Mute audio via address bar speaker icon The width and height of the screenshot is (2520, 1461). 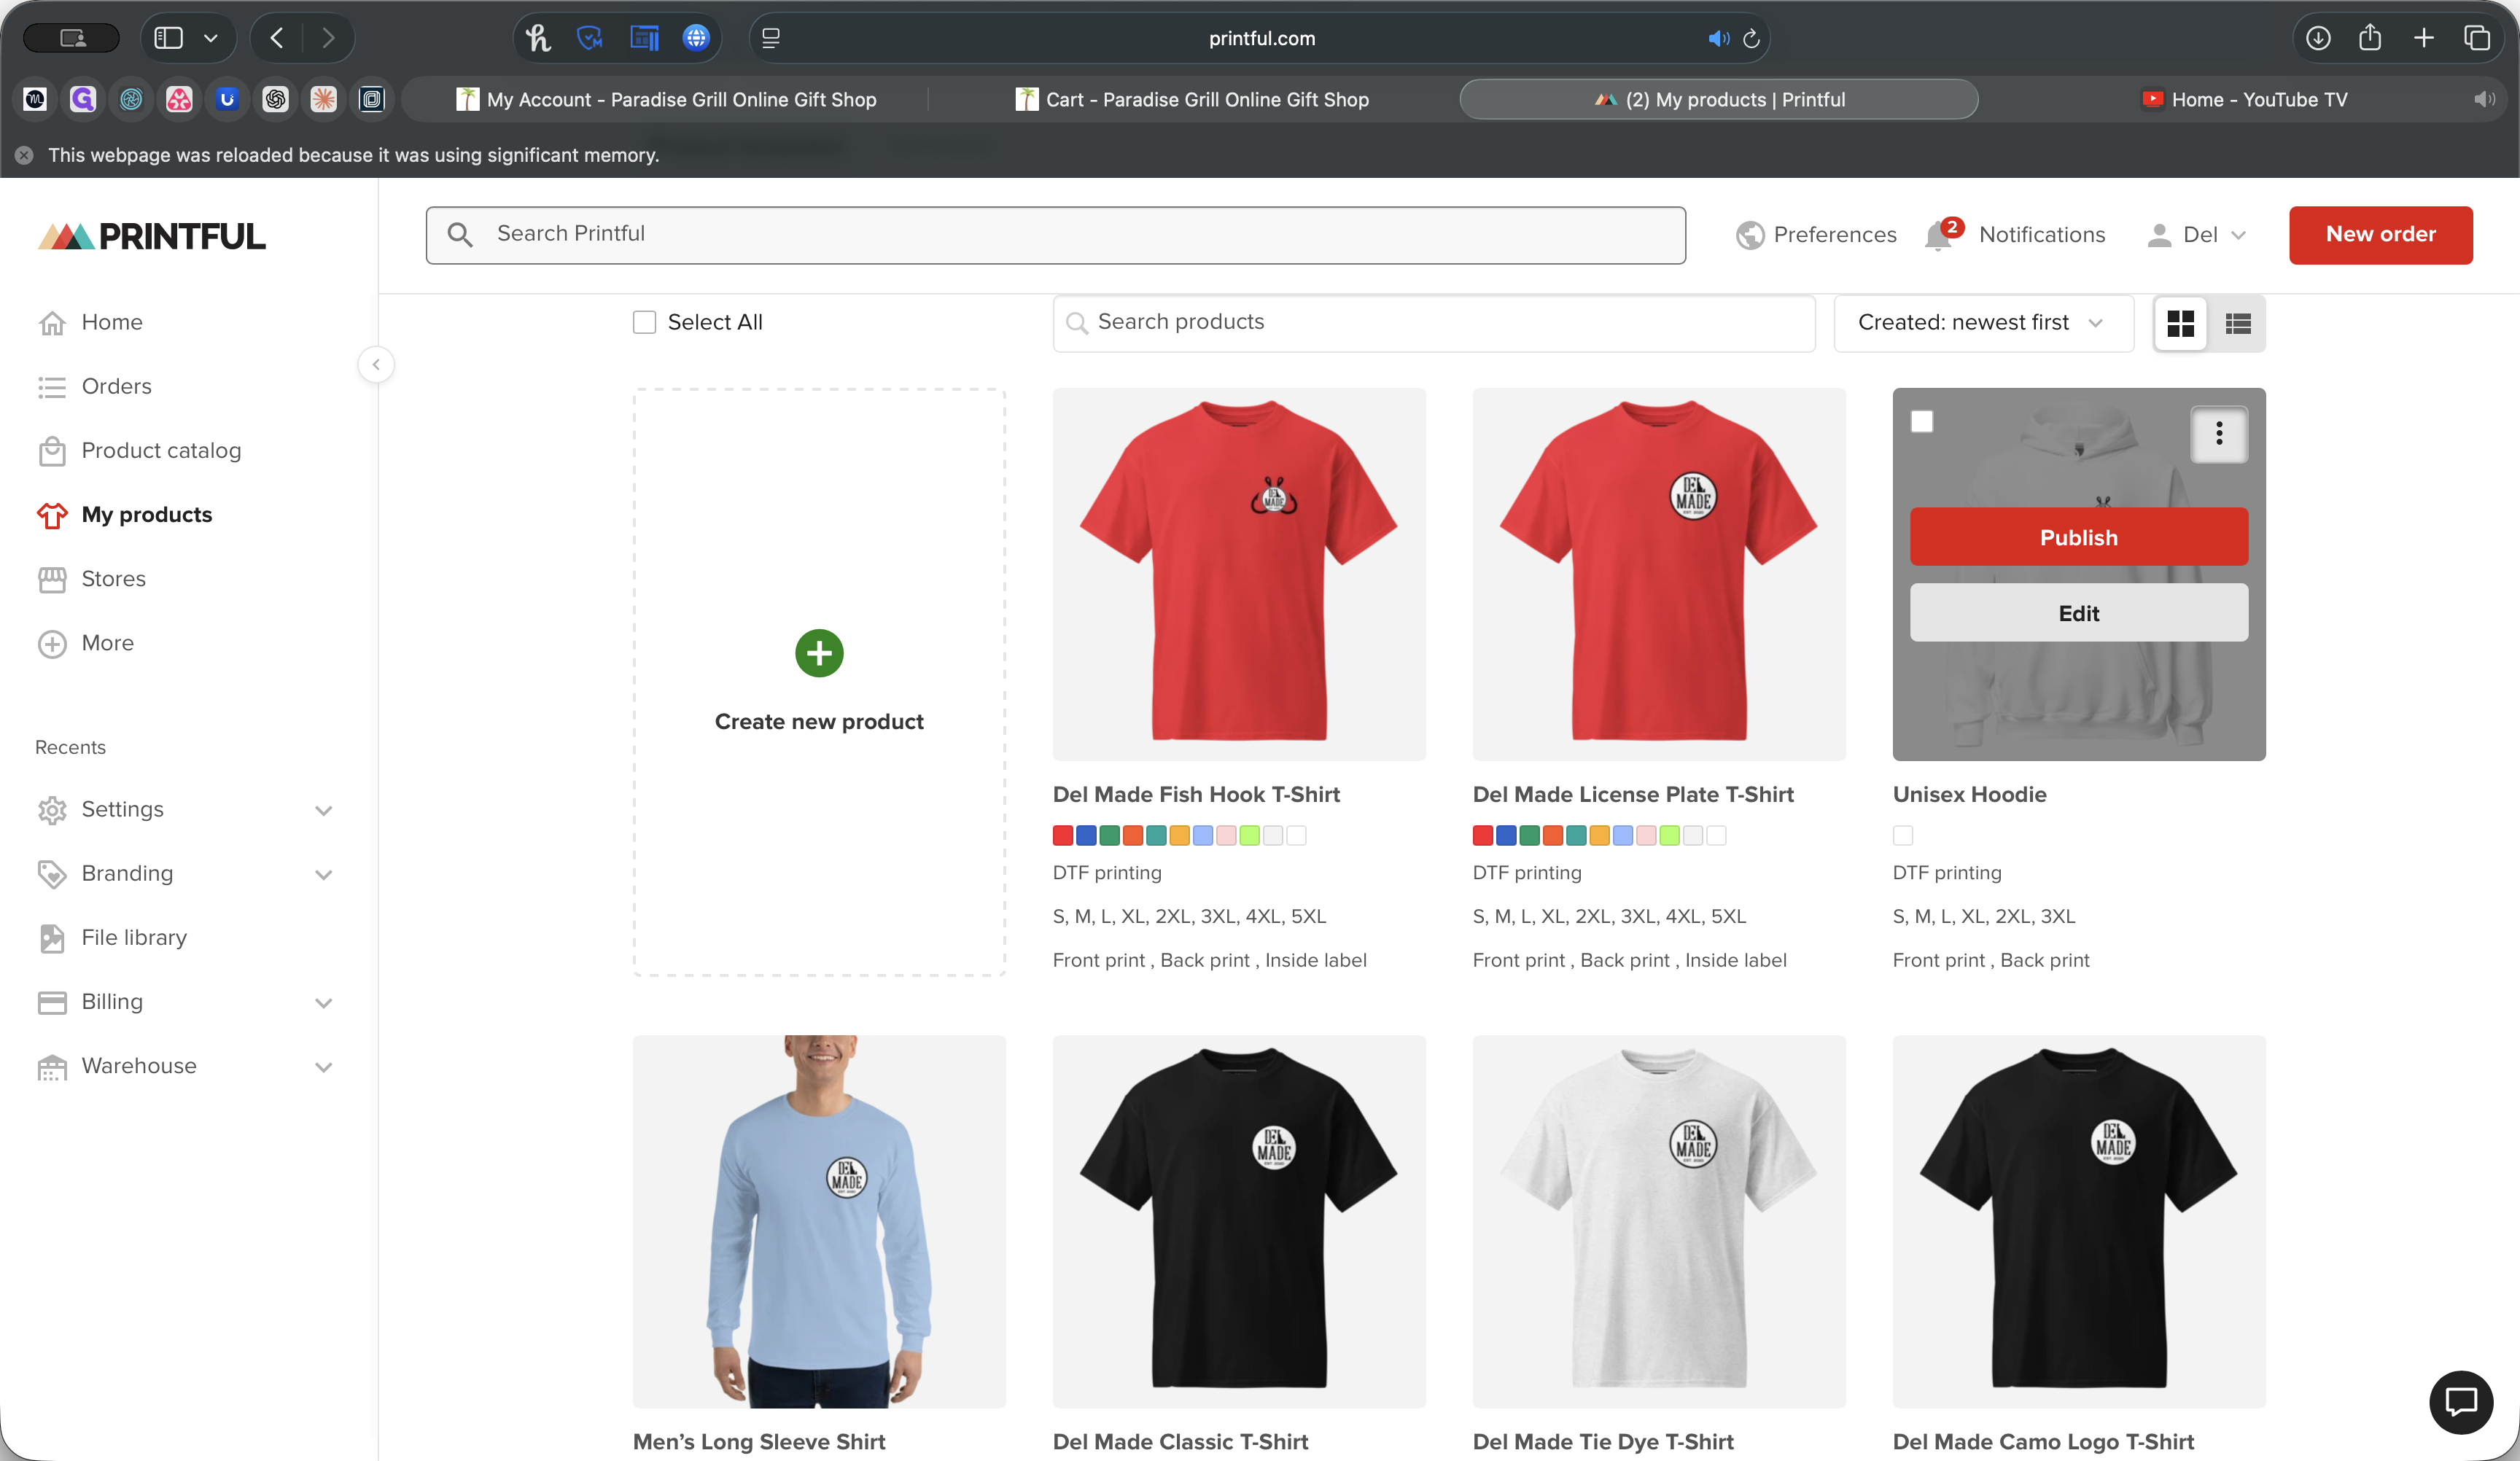pyautogui.click(x=1718, y=38)
